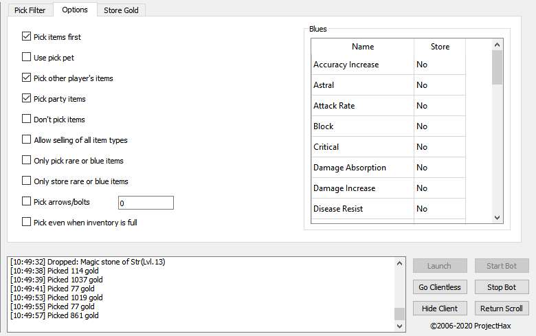Click the log panel scroll down arrow
This screenshot has height=336, width=536.
[x=399, y=326]
